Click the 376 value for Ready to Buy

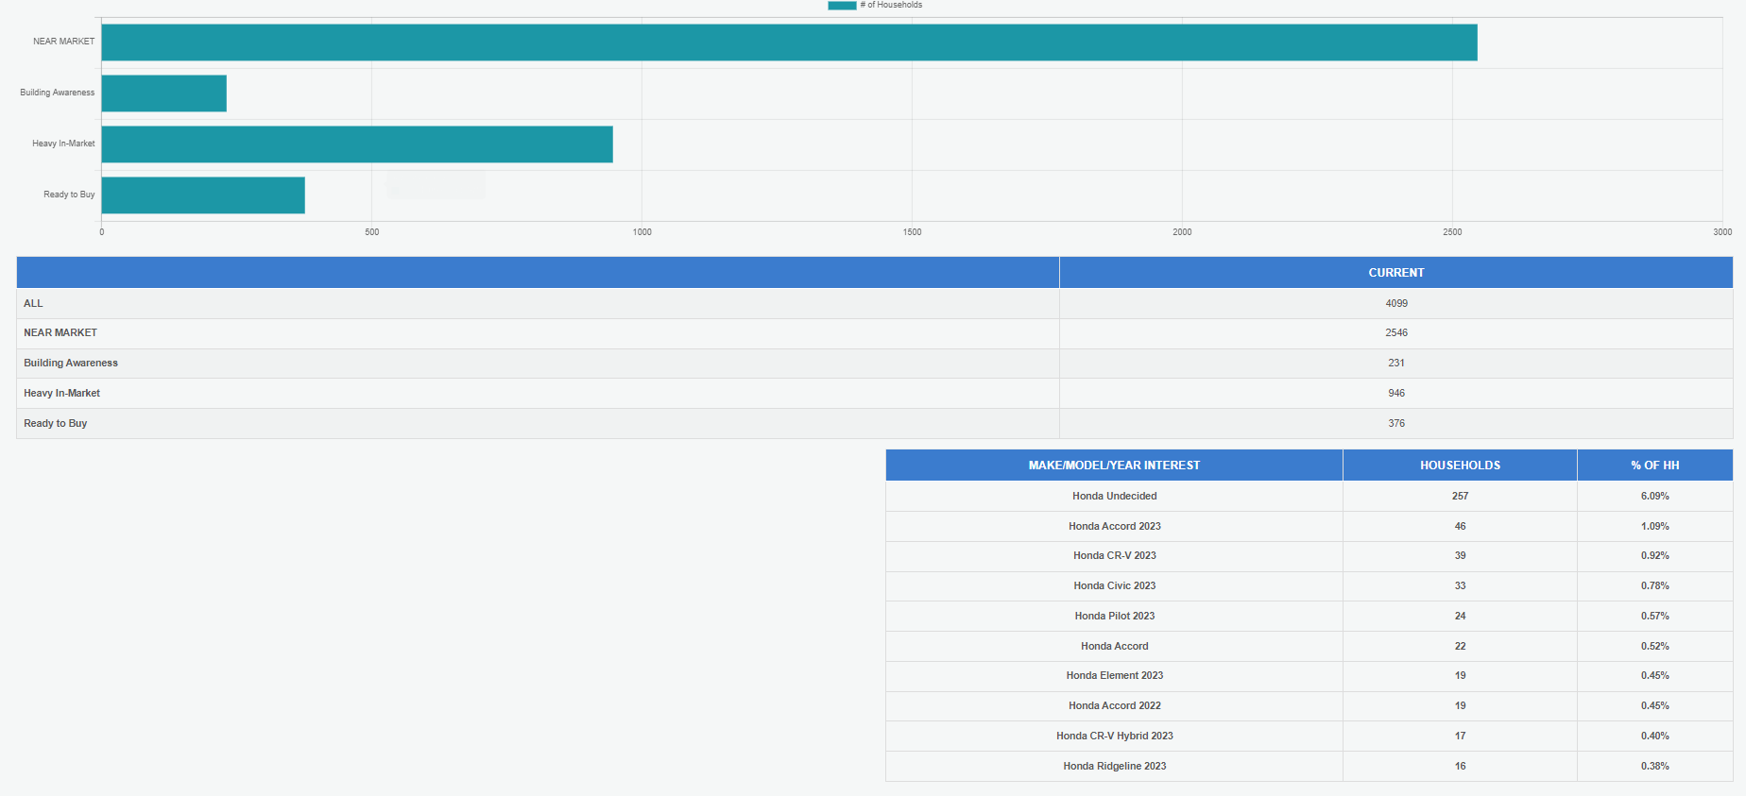pos(1396,423)
